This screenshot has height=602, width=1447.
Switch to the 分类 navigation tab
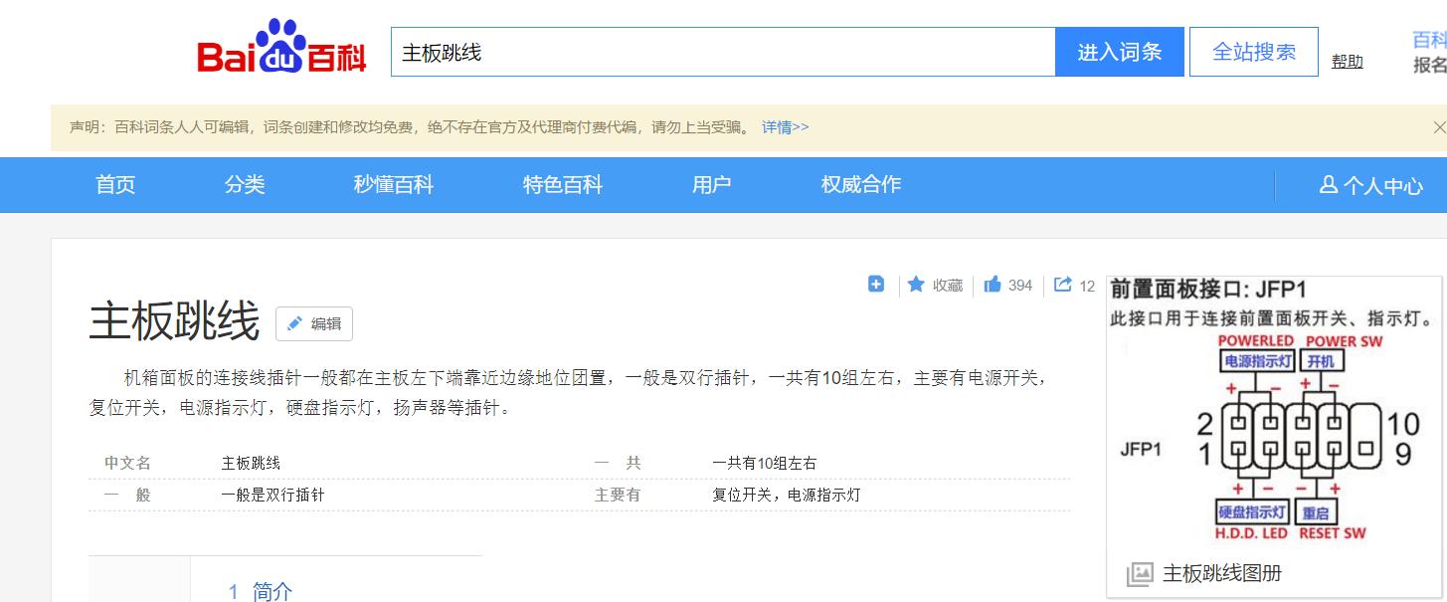coord(244,184)
